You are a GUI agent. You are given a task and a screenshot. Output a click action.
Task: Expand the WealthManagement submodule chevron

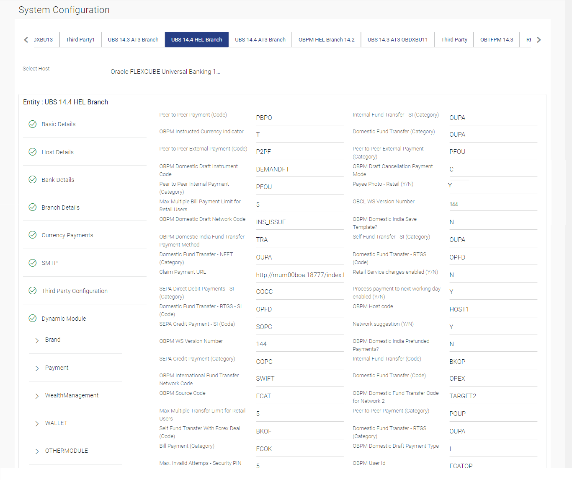37,396
